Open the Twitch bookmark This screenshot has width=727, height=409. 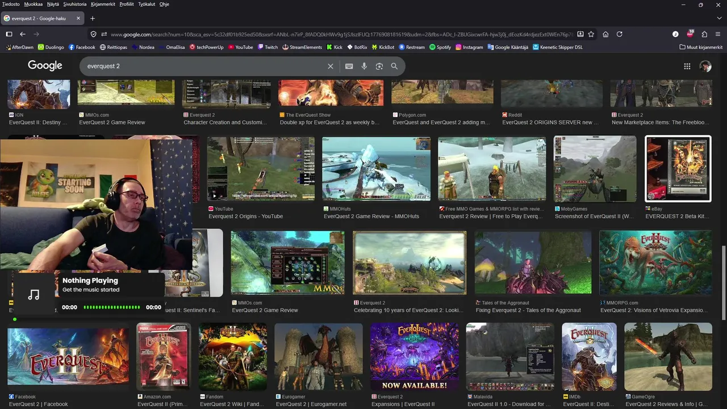click(x=268, y=47)
